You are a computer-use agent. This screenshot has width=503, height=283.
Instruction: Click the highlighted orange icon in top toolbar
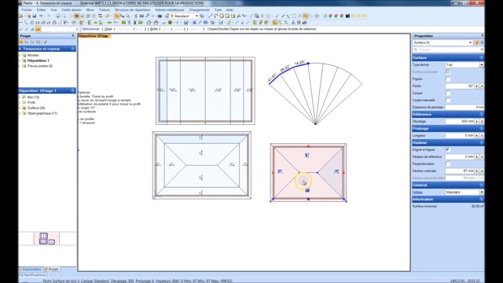point(306,16)
